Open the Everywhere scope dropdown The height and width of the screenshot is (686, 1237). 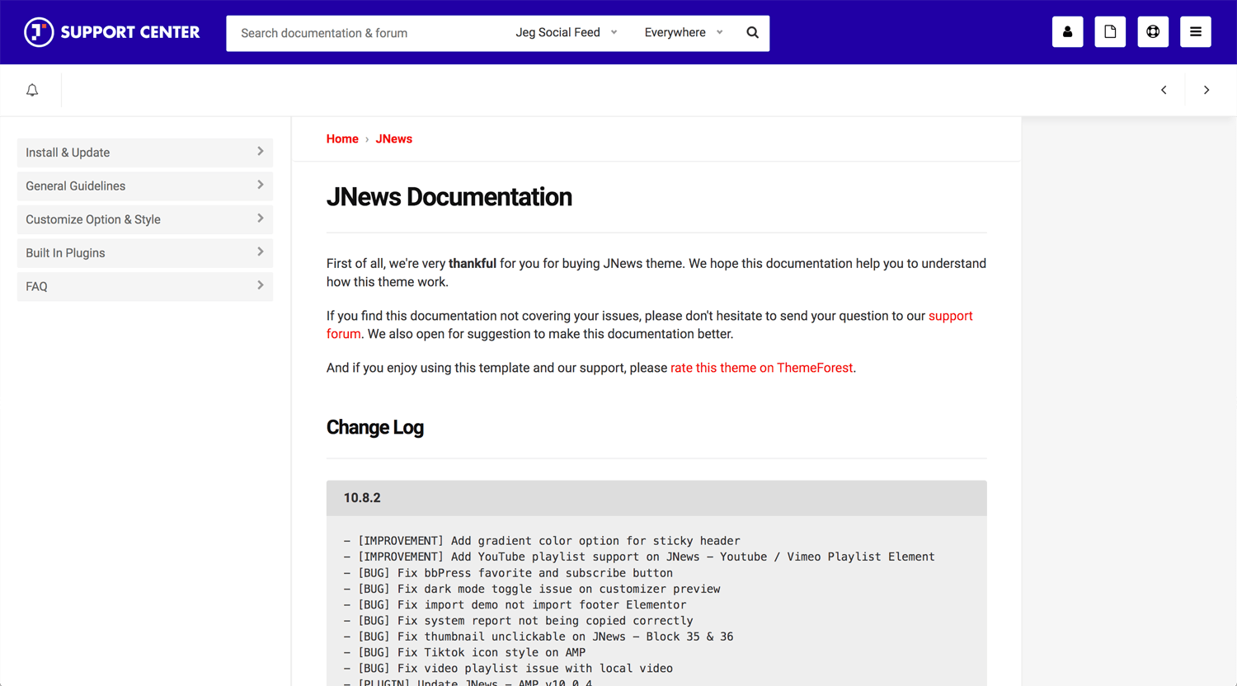[x=684, y=33]
